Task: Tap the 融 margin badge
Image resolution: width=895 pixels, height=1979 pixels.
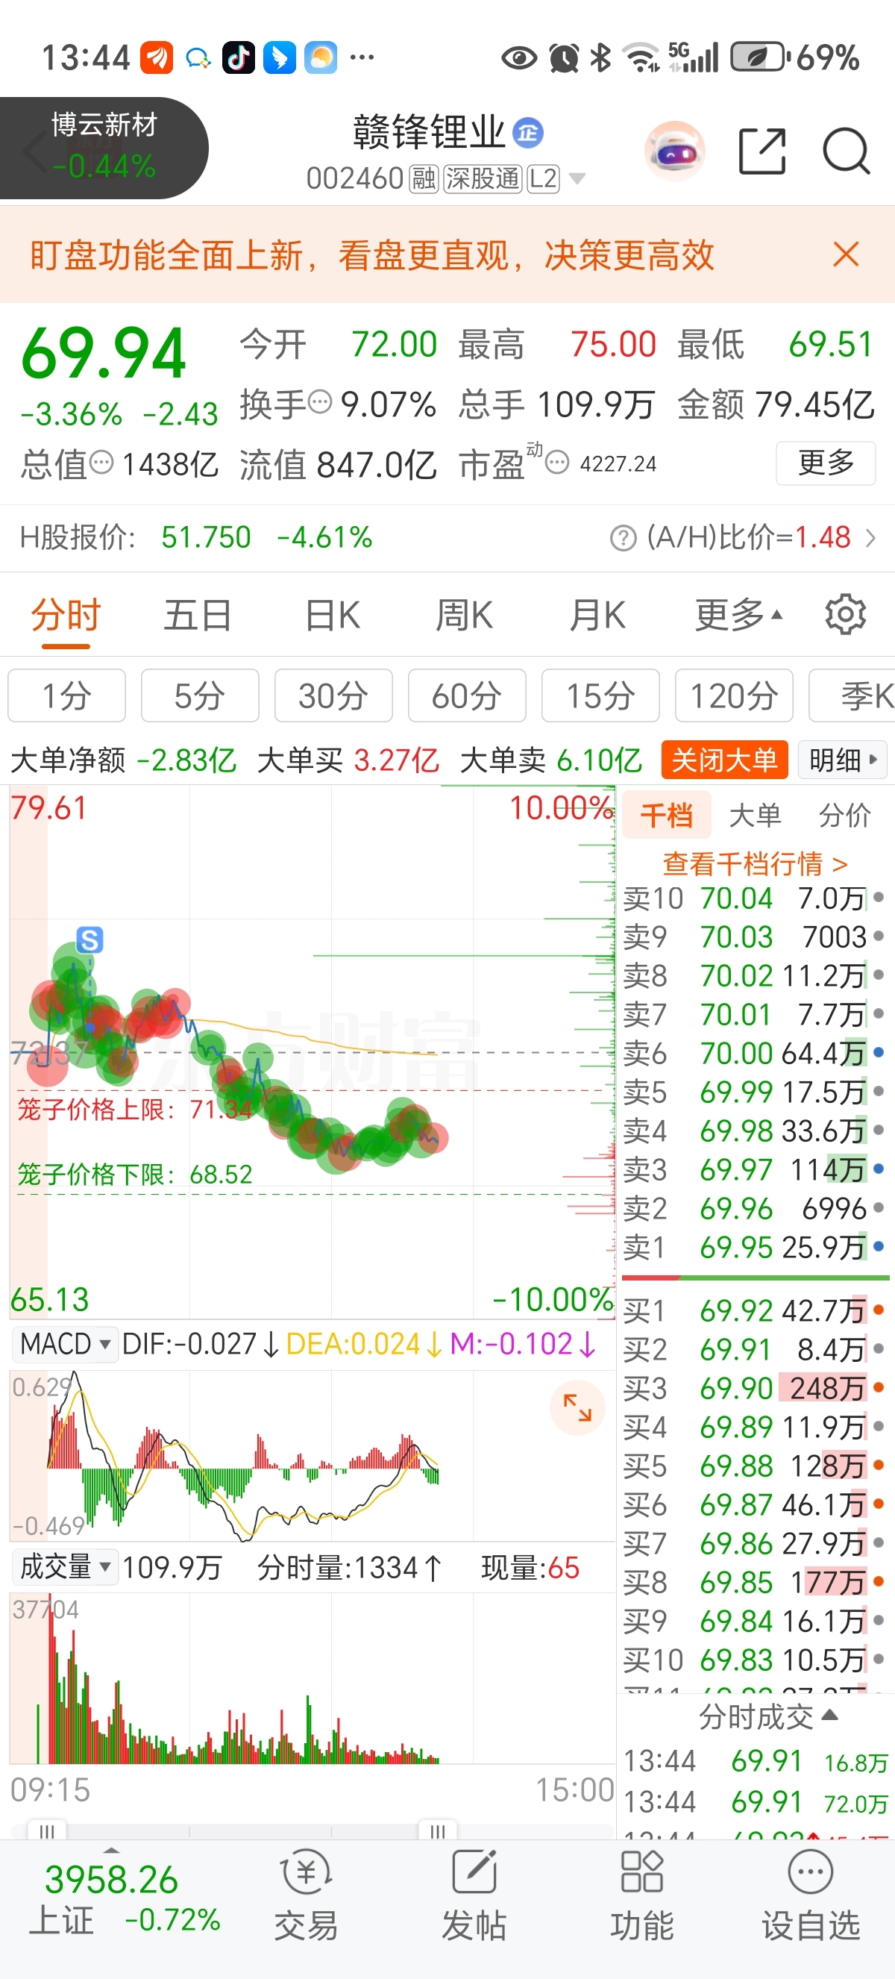Action: pyautogui.click(x=423, y=178)
